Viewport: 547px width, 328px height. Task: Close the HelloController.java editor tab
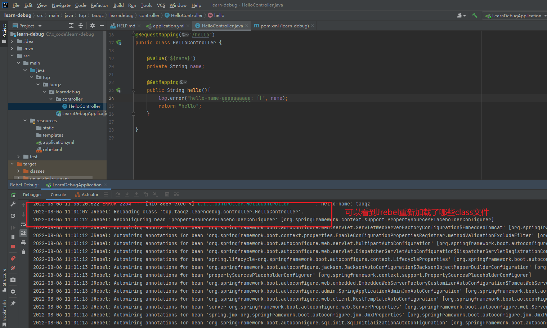click(247, 26)
